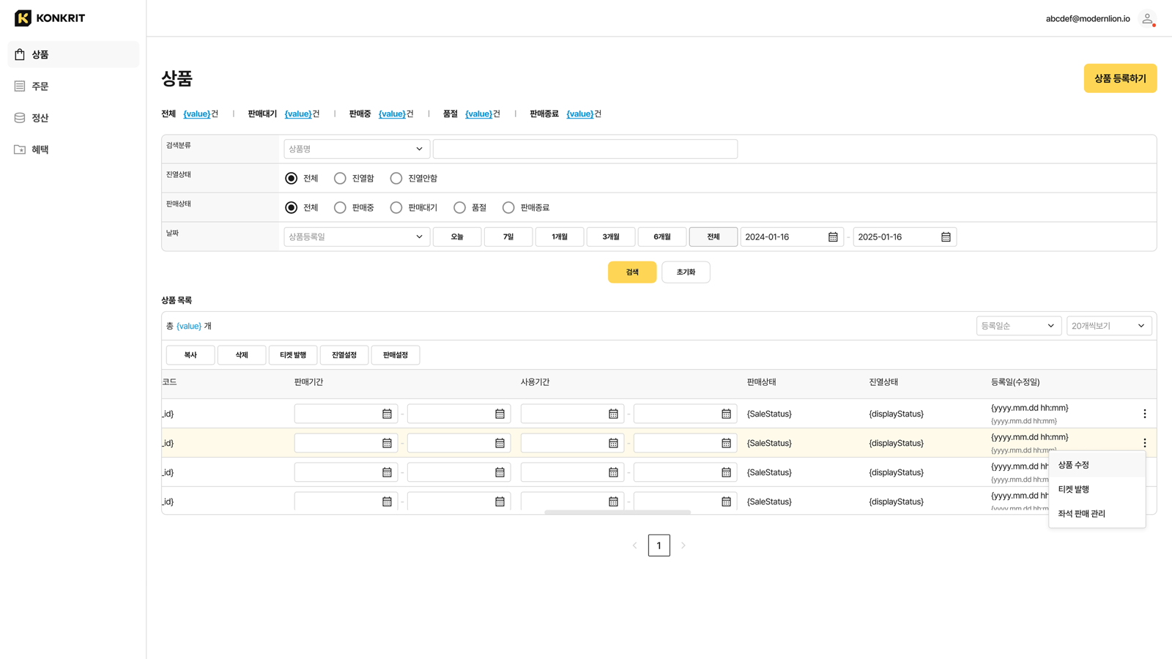
Task: Select 판매대기 sale status radio
Action: pyautogui.click(x=396, y=207)
